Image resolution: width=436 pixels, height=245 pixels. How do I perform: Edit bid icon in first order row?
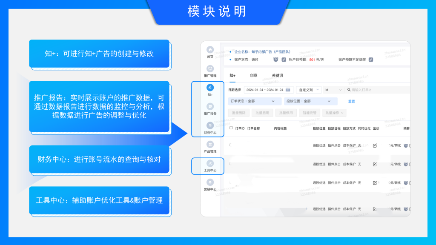click(375, 145)
